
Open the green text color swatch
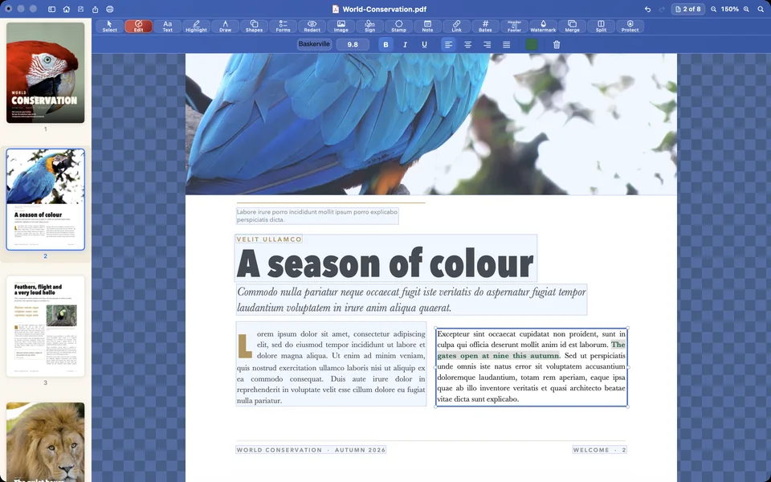pos(532,44)
